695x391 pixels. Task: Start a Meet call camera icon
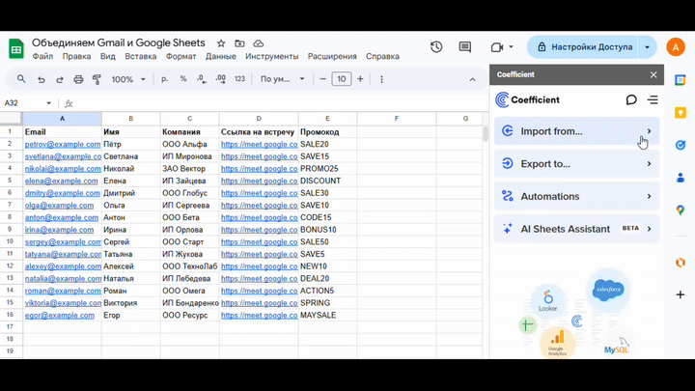click(x=497, y=47)
